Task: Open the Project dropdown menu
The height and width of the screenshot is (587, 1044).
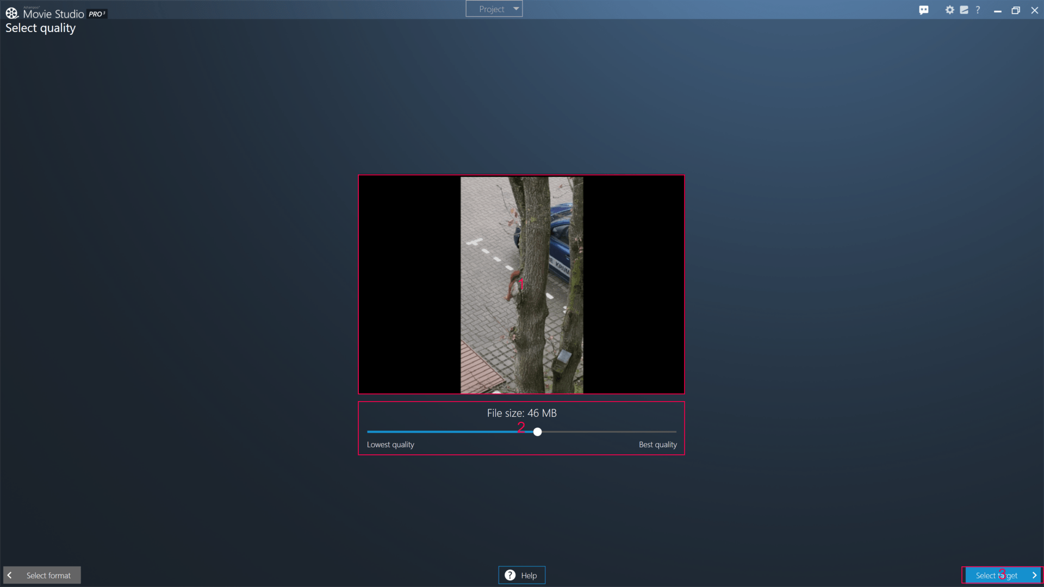Action: tap(494, 9)
